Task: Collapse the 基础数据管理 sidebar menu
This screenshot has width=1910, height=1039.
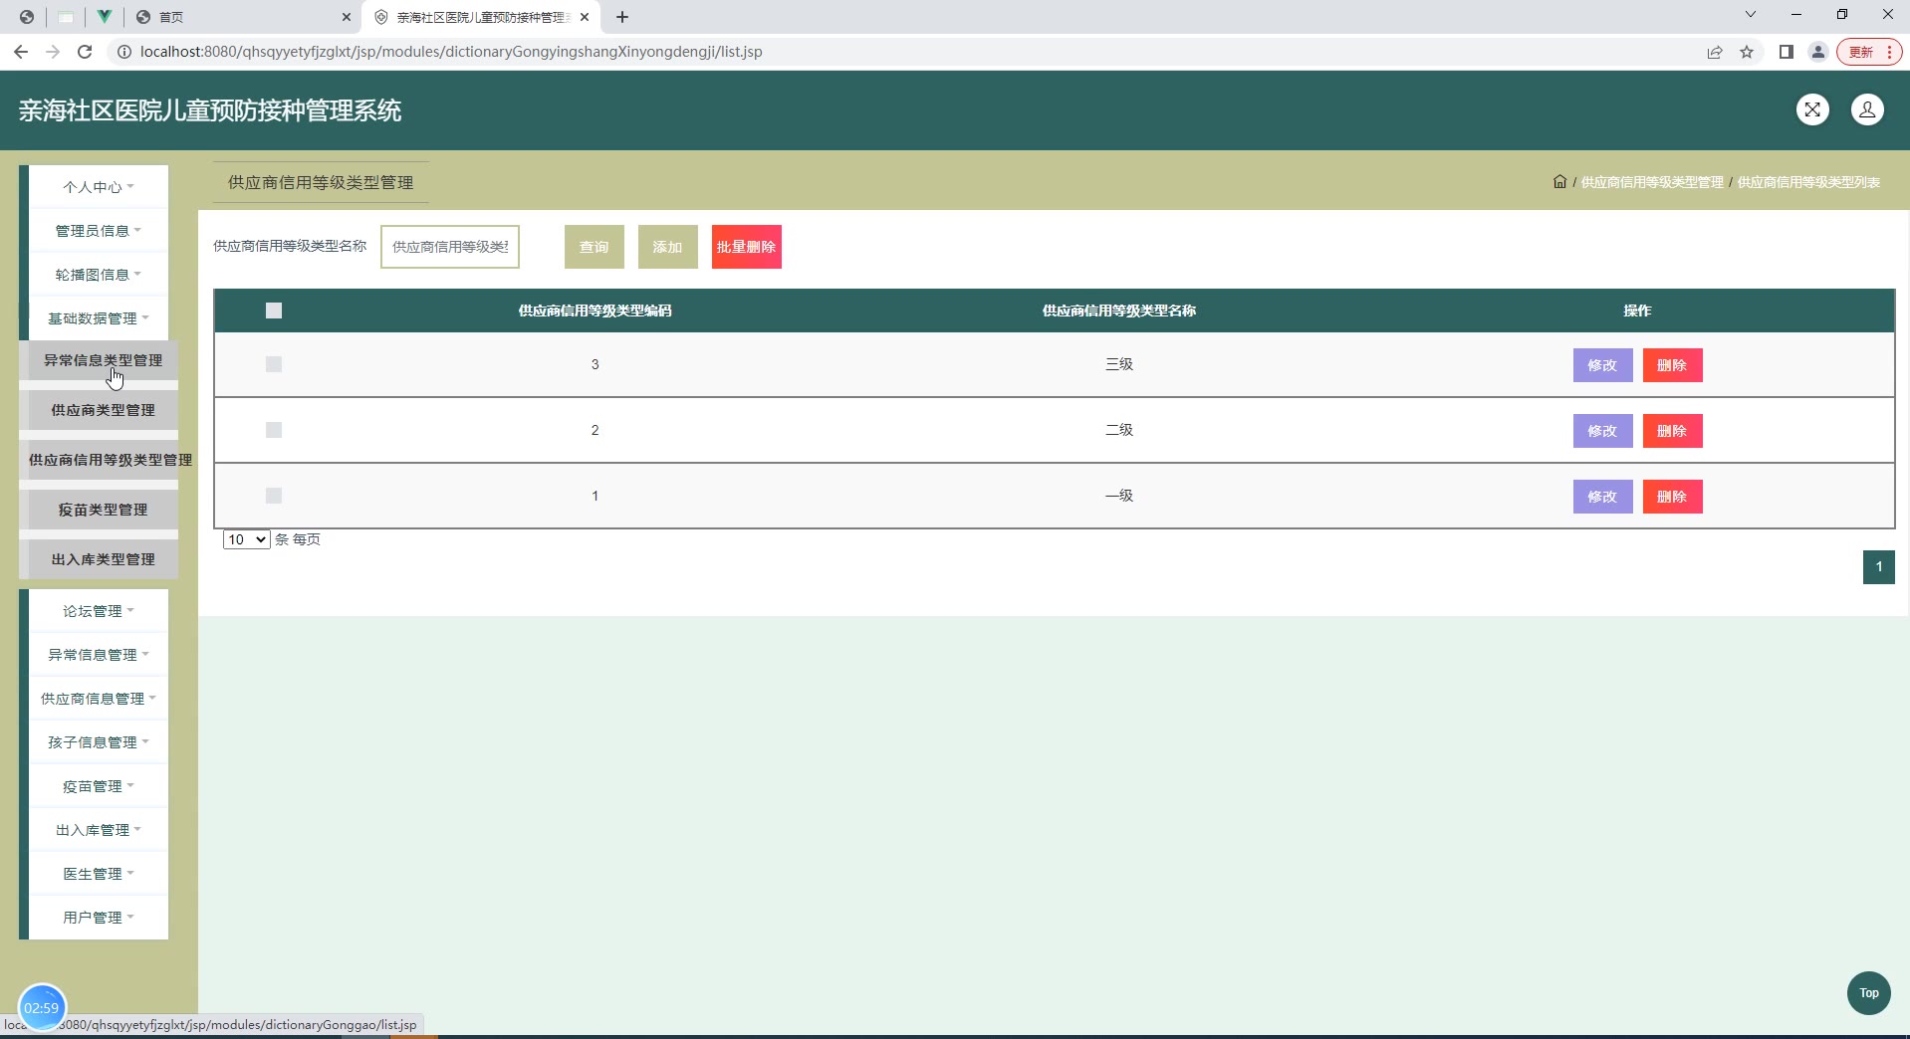Action: click(98, 318)
